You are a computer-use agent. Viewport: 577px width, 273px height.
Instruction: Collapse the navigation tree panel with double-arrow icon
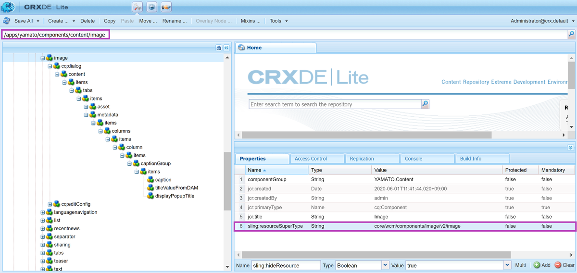pos(226,48)
